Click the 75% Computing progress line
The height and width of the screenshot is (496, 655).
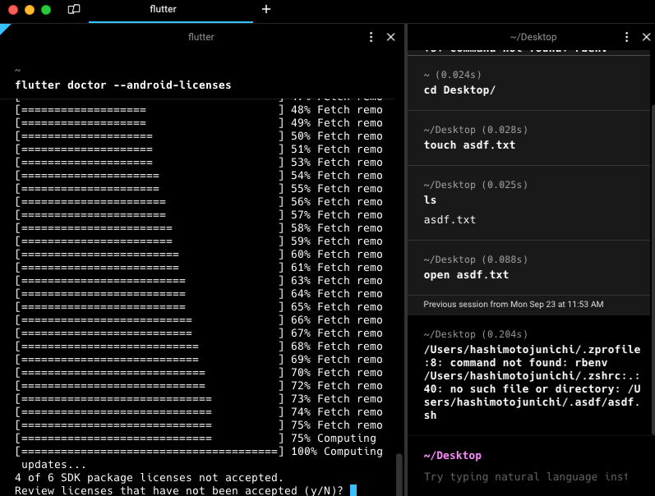(196, 438)
